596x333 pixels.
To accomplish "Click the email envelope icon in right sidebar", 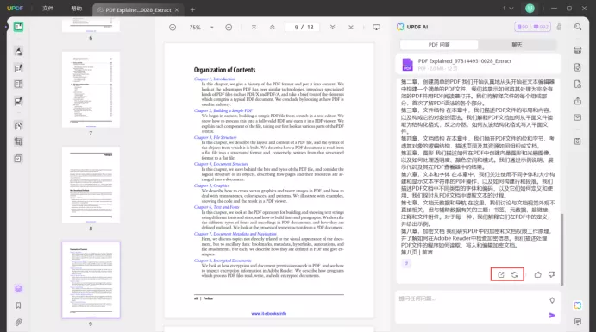I will [578, 117].
